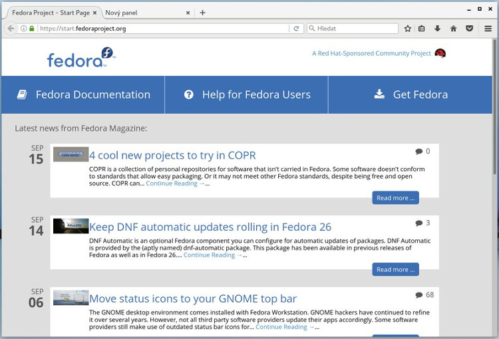The width and height of the screenshot is (499, 339).
Task: Click Continue Reading in GNOME article
Action: coord(285,327)
